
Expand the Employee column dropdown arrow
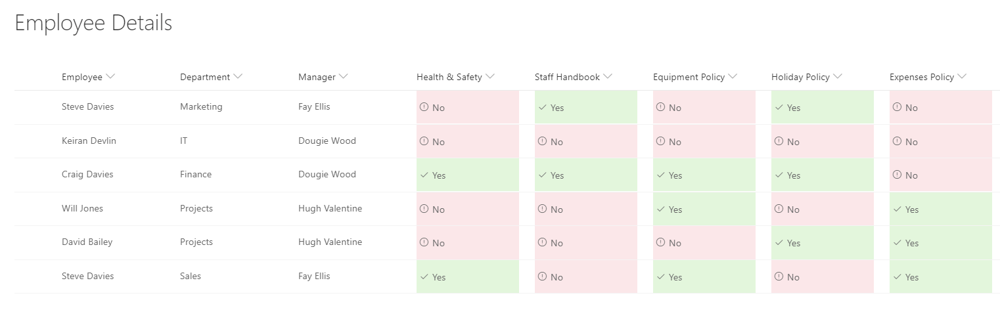110,77
